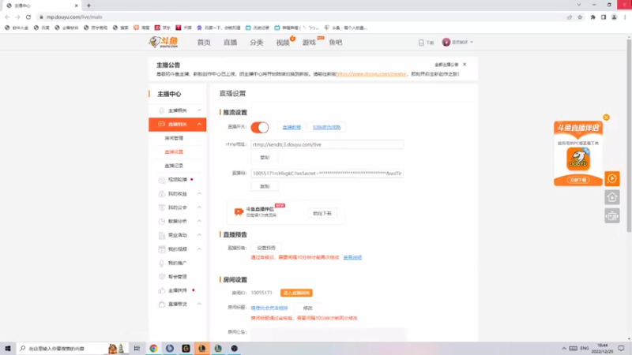Click the orange 进入直播间 button
Image resolution: width=632 pixels, height=355 pixels.
296,293
